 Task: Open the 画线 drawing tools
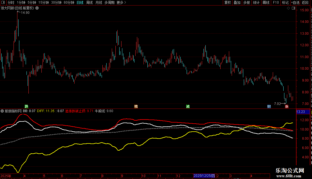coord(266,2)
